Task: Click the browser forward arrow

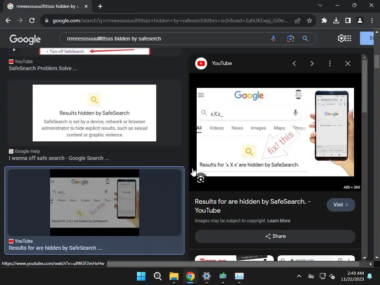Action: 20,21
